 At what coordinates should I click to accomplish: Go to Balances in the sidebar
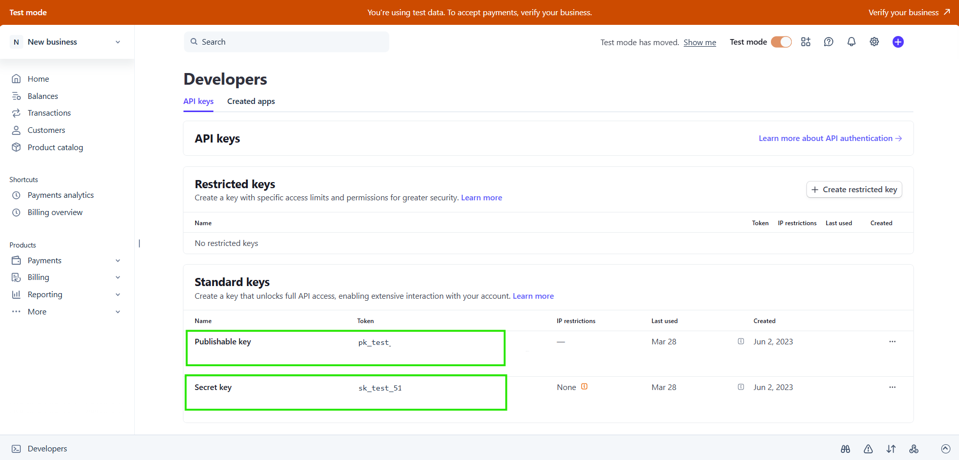43,96
